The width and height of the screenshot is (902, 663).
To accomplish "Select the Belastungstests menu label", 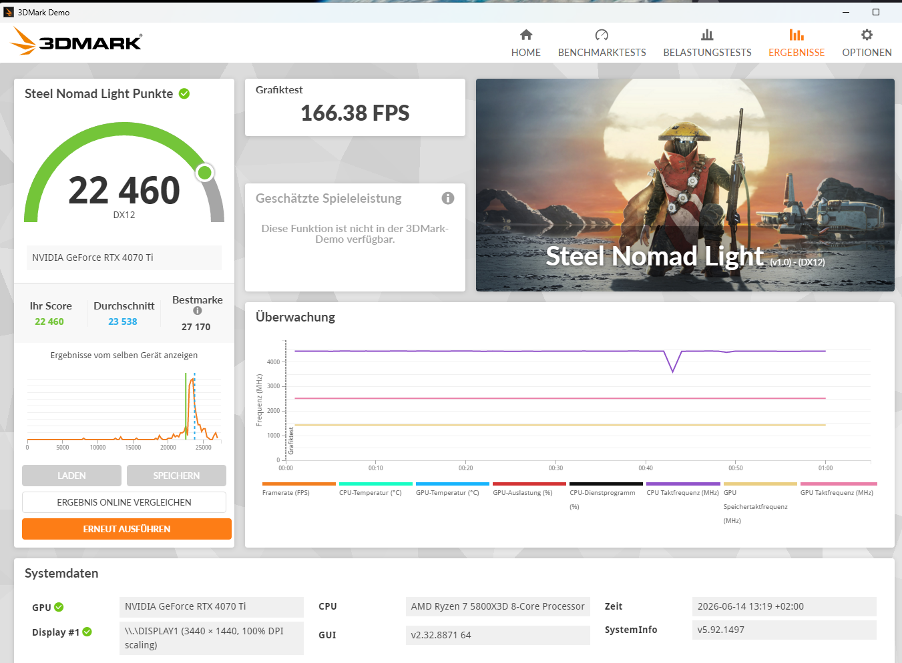I will (707, 53).
